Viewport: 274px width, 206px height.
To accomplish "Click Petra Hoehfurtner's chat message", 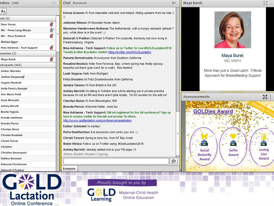I will 100,132.
